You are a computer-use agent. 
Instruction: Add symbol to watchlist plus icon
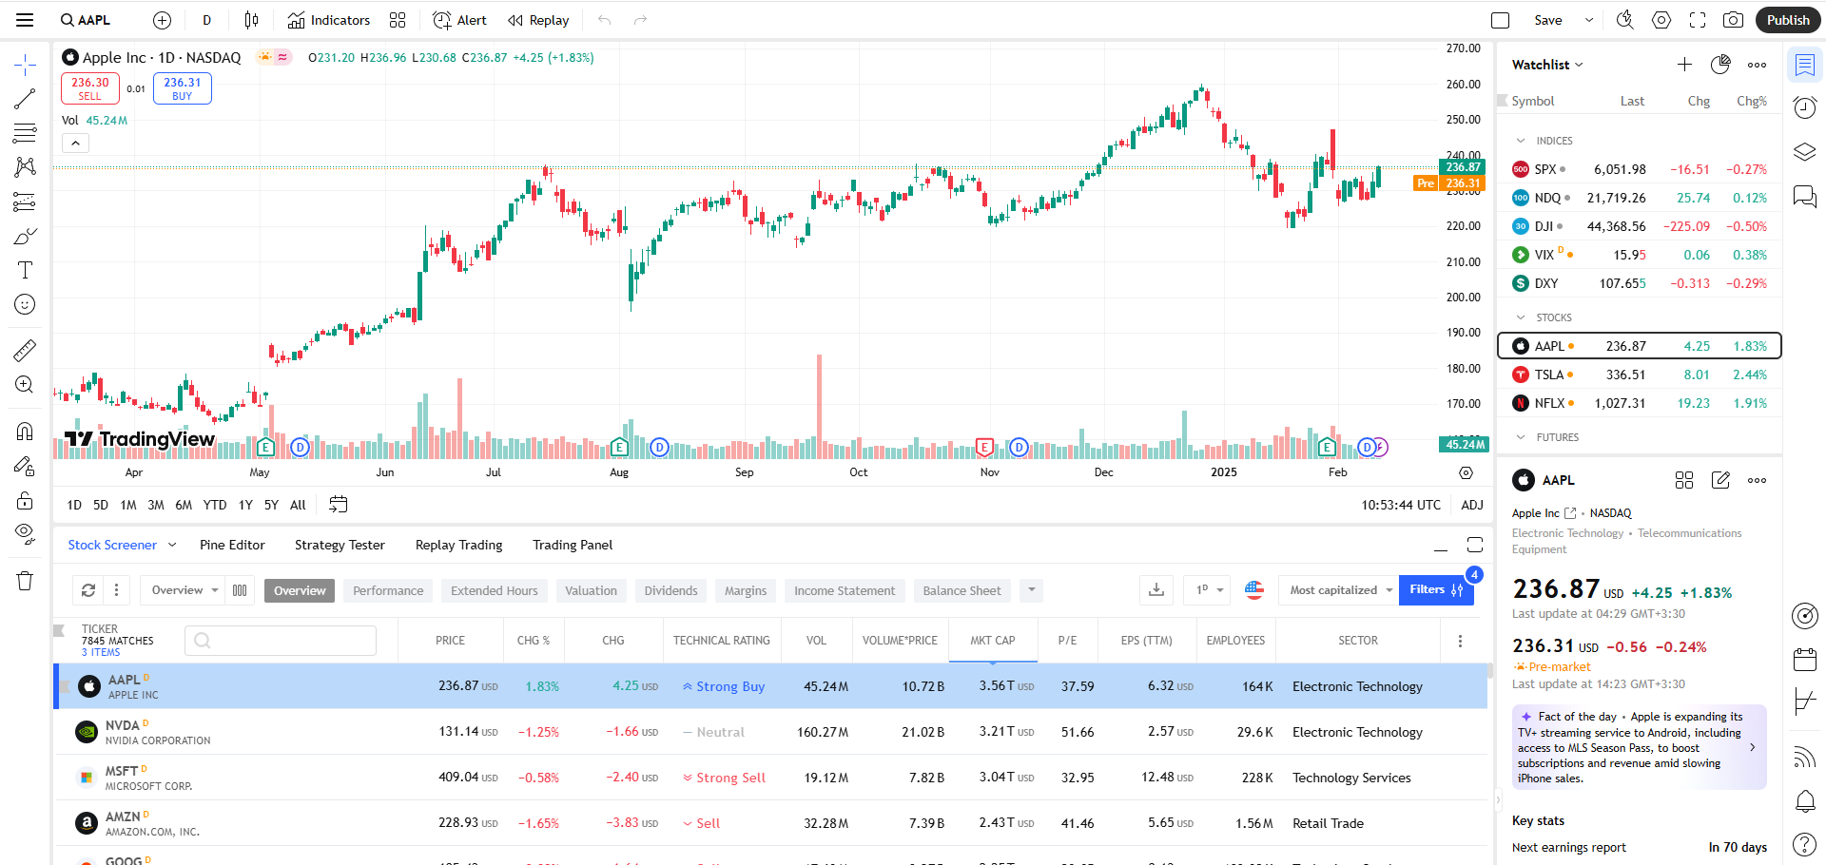click(1684, 65)
